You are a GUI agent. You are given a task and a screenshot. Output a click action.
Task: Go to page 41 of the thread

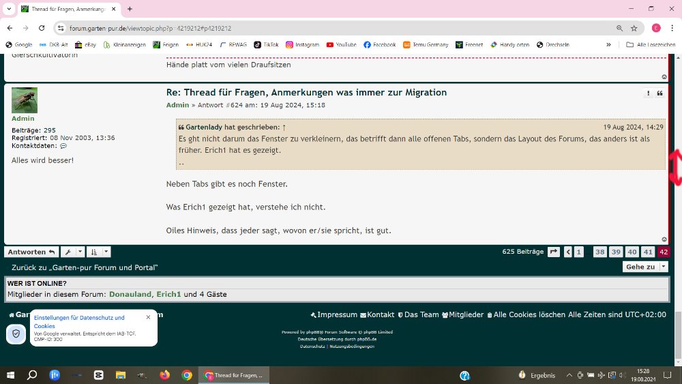tap(648, 252)
